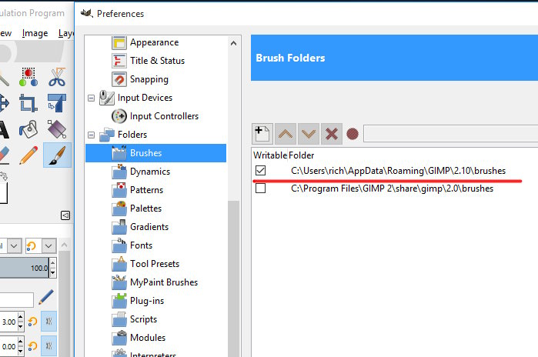Choose the Crop tool
This screenshot has height=357, width=538.
[28, 103]
